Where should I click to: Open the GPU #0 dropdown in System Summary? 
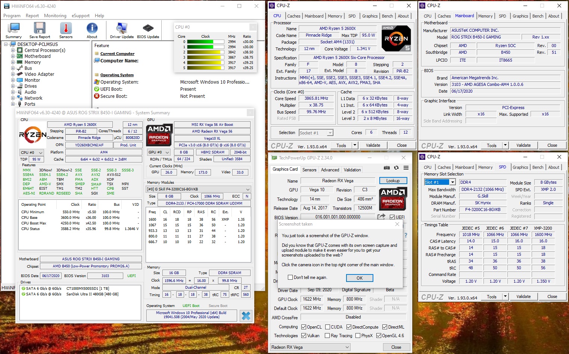pos(159,152)
